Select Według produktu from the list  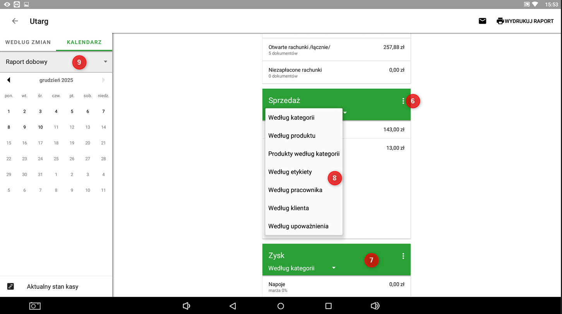click(x=292, y=136)
